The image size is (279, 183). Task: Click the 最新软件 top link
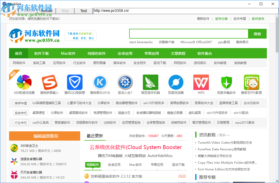click(203, 19)
